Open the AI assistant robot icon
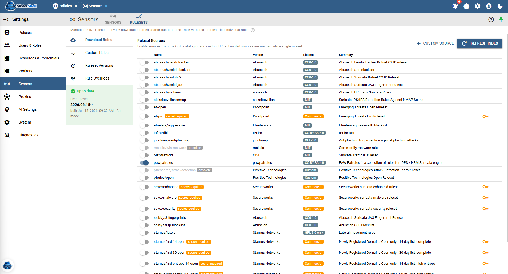Screen dimensions: 508x274 click(x=466, y=6)
